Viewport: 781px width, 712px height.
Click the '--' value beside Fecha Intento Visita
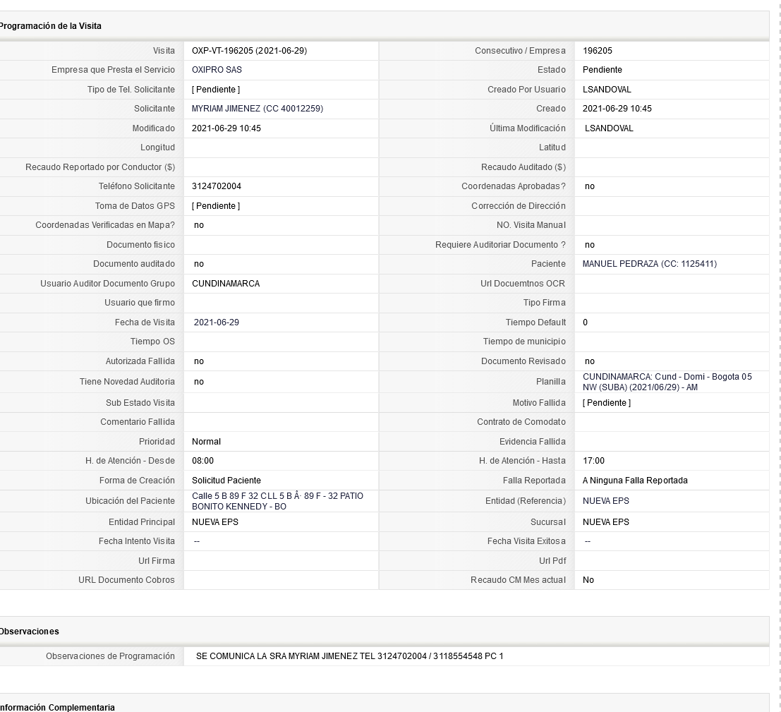point(197,542)
